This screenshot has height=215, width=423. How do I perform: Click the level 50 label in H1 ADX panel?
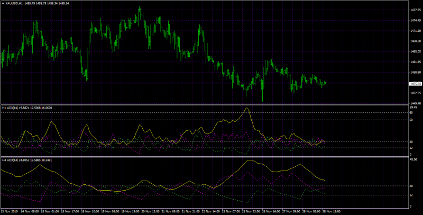[x=411, y=120]
